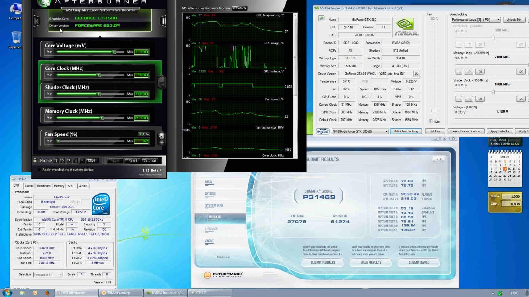Image resolution: width=529 pixels, height=297 pixels.
Task: Click the Set Fan button
Action: 435,131
